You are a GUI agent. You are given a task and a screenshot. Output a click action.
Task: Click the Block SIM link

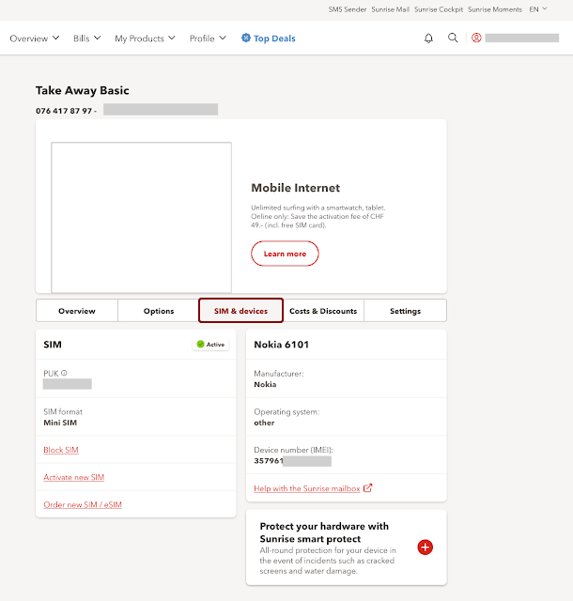(x=61, y=450)
